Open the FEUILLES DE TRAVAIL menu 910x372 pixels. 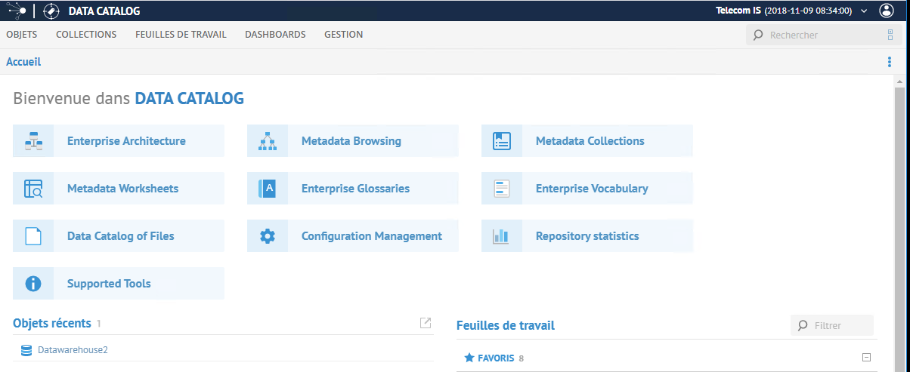tap(181, 35)
